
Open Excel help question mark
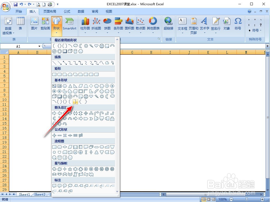pyautogui.click(x=249, y=11)
